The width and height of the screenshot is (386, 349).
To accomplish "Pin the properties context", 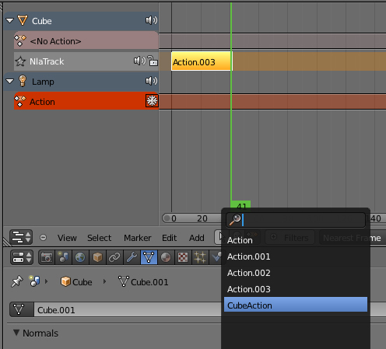I will click(17, 281).
